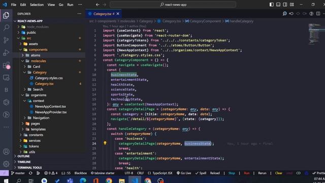Open the Search view in activity bar

6,27
